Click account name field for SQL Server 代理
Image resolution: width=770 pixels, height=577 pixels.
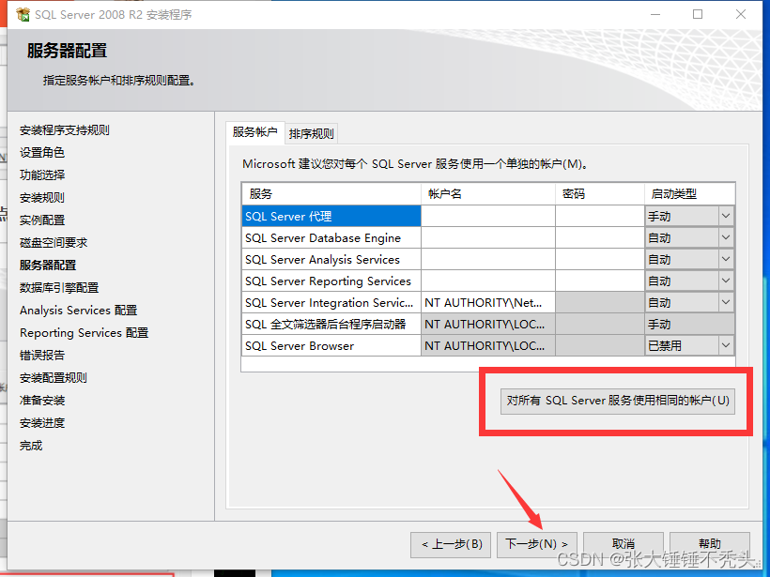click(x=488, y=216)
